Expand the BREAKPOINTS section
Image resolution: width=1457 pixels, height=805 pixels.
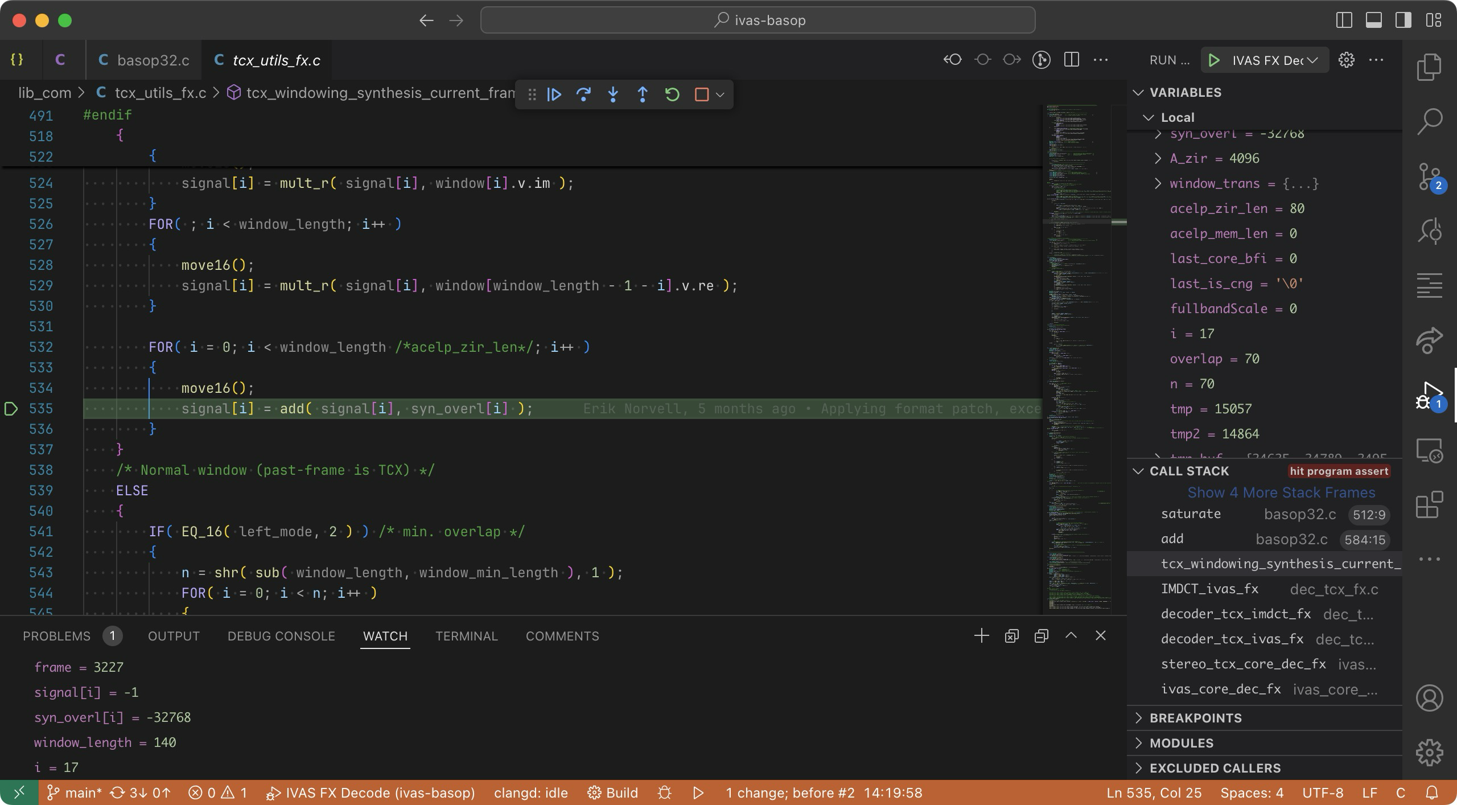pos(1195,718)
